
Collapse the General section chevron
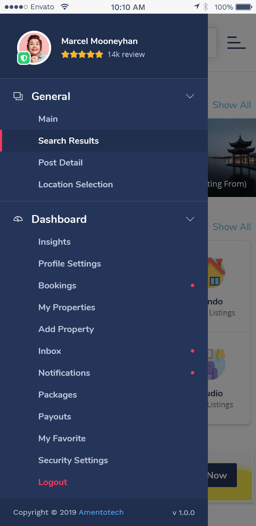click(190, 96)
